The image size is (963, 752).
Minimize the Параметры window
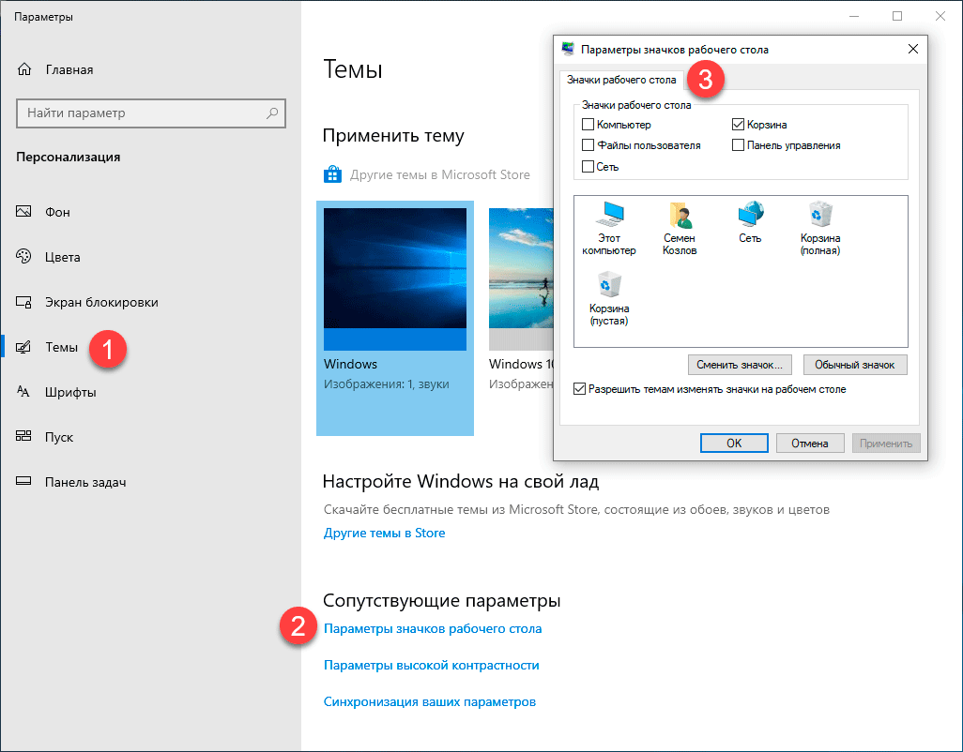point(854,17)
